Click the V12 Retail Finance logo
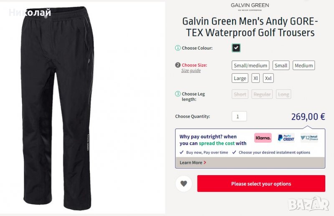Screen dimensions: 334x216 [309, 138]
